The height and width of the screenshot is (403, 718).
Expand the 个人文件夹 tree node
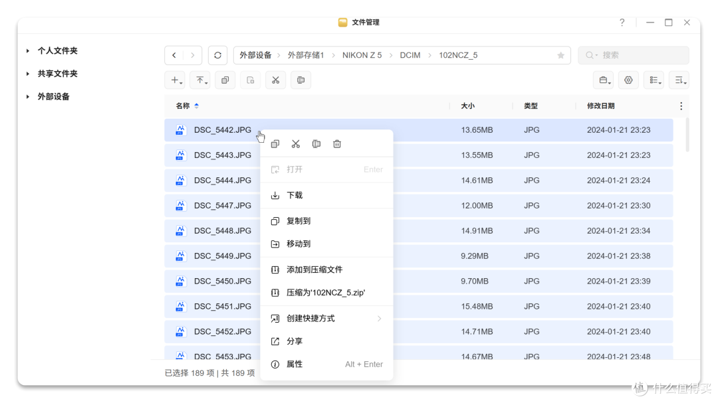coord(28,50)
